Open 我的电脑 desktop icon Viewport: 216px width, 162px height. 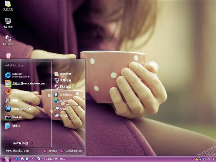click(x=8, y=23)
